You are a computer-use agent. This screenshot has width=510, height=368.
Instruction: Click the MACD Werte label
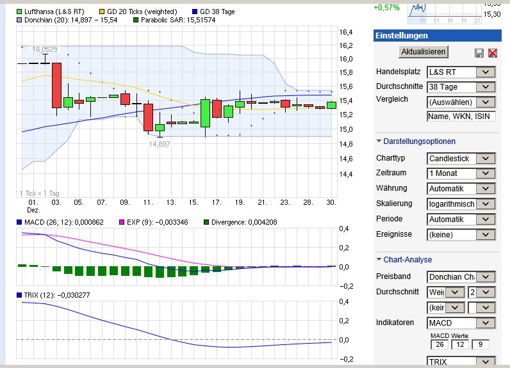(x=449, y=335)
